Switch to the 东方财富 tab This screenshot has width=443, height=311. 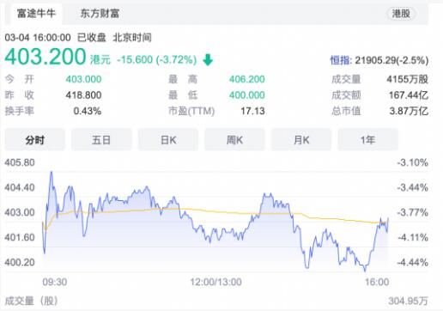tap(100, 14)
